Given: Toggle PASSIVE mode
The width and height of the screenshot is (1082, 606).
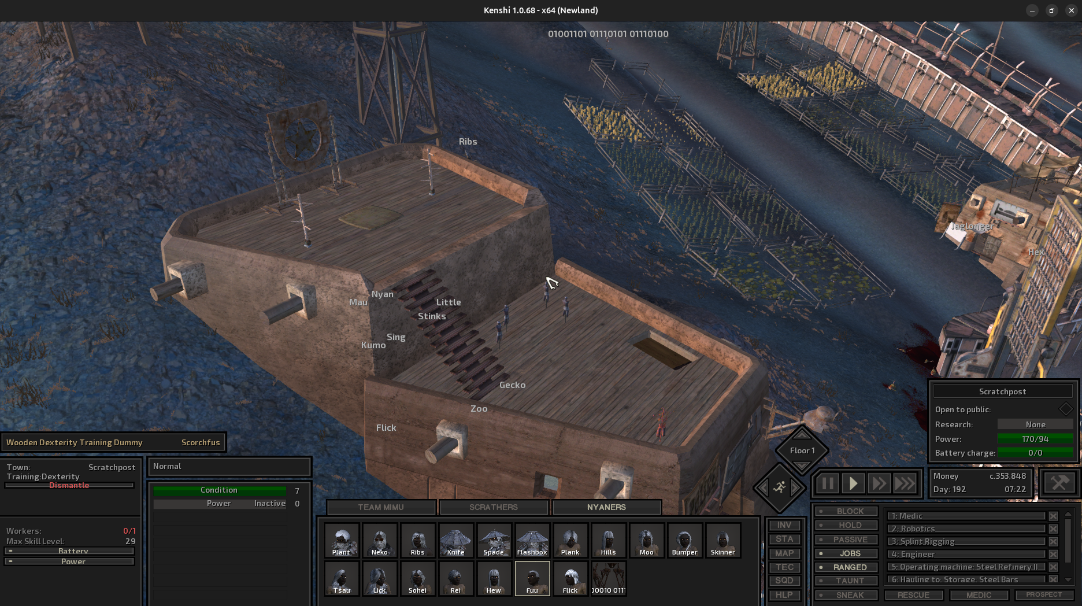Looking at the screenshot, I should [847, 540].
